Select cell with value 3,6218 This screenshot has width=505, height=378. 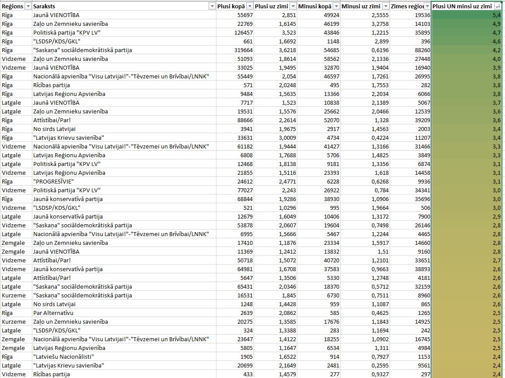pos(275,50)
